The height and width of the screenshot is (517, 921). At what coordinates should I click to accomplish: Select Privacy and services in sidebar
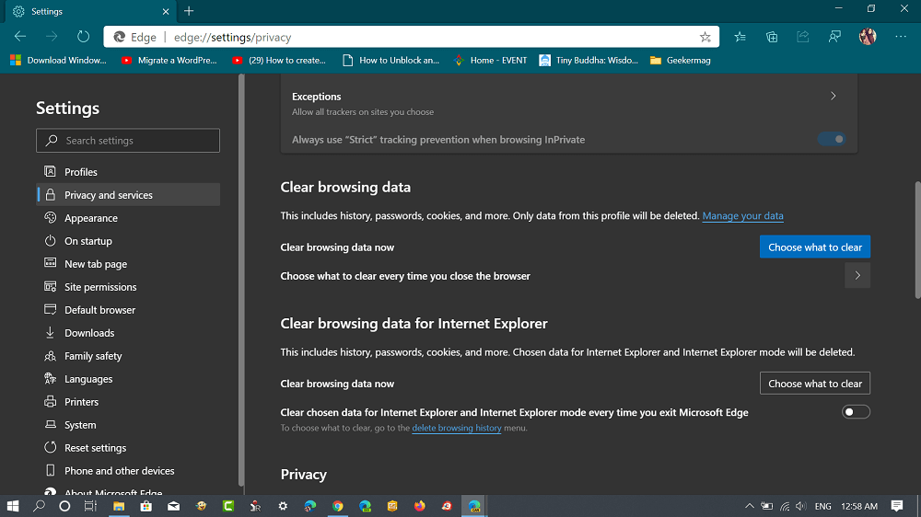pos(129,195)
